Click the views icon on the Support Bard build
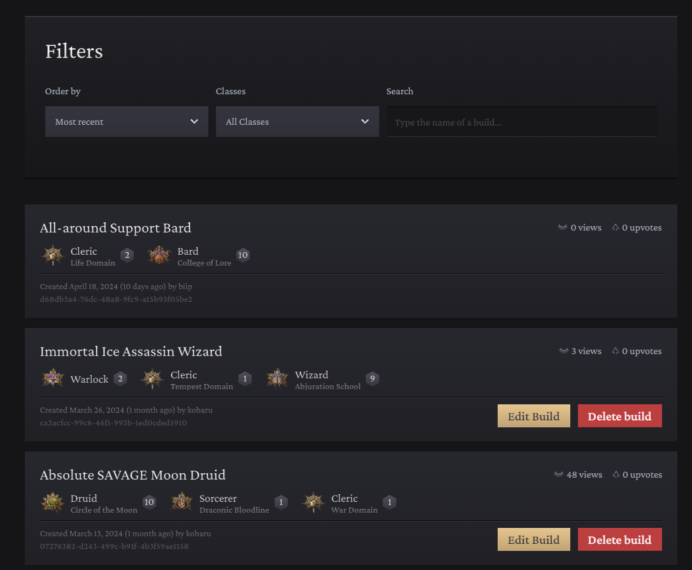Screen dimensions: 692x570 click(x=562, y=227)
